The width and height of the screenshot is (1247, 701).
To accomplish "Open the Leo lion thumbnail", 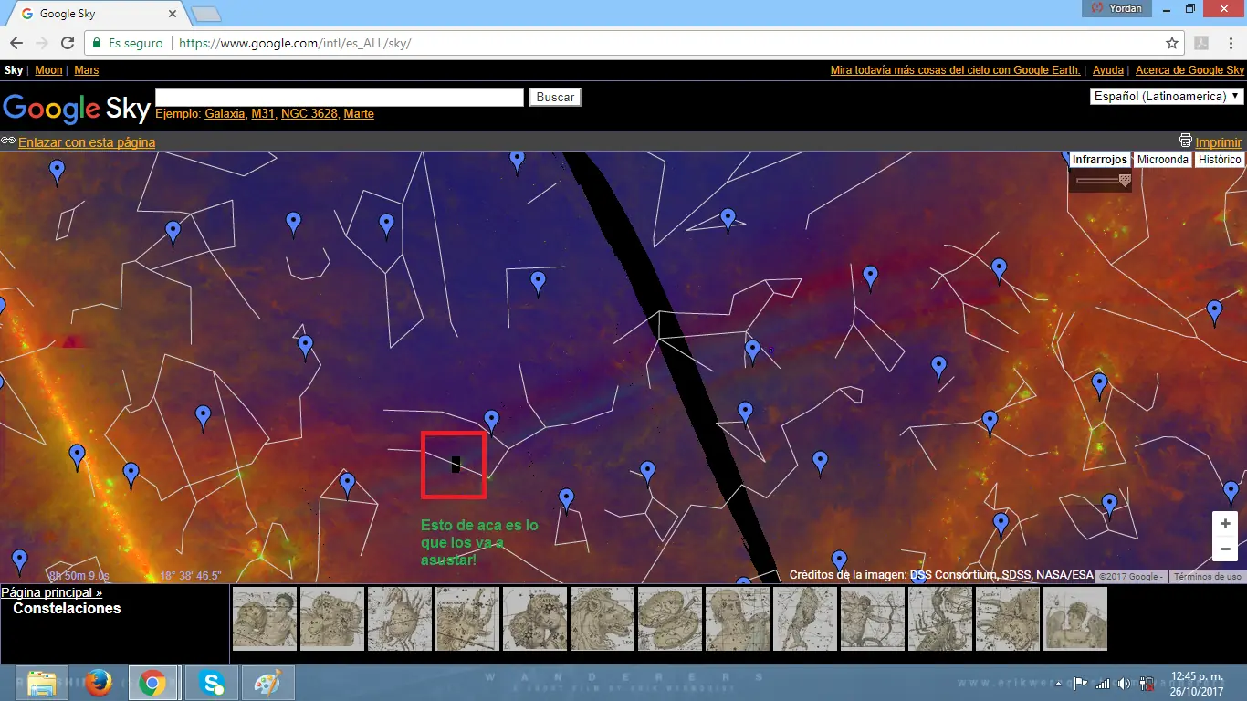I will 603,619.
